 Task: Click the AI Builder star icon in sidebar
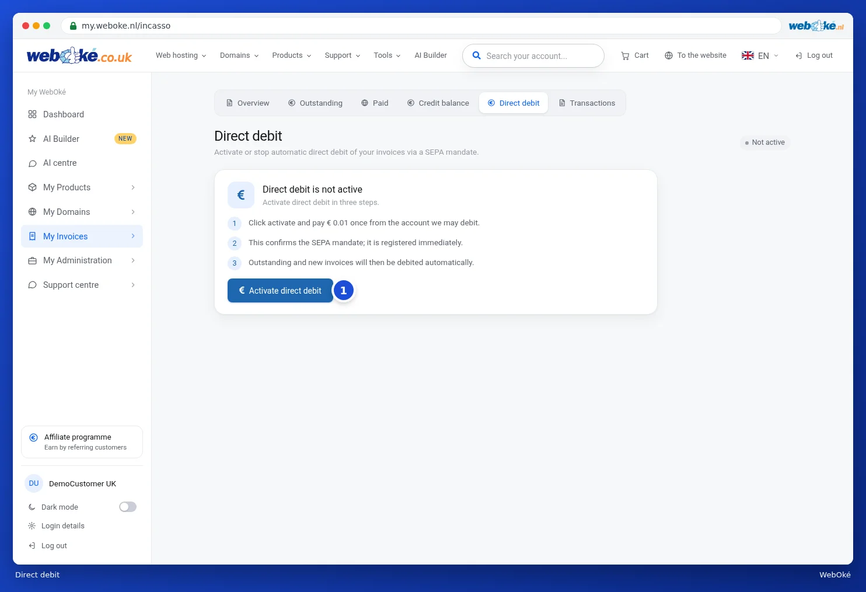(x=33, y=139)
